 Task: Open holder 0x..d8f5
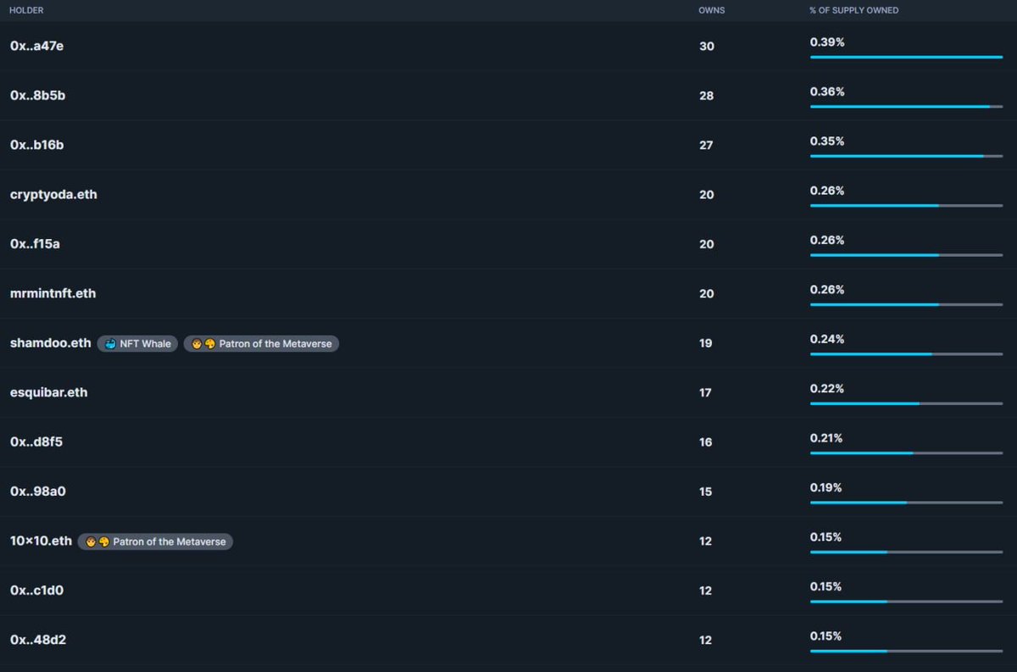[36, 442]
